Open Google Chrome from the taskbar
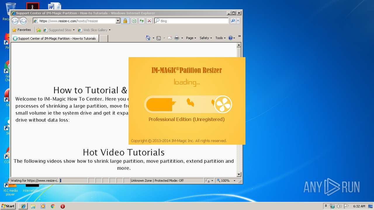Image resolution: width=374 pixels, height=210 pixels. click(x=53, y=206)
